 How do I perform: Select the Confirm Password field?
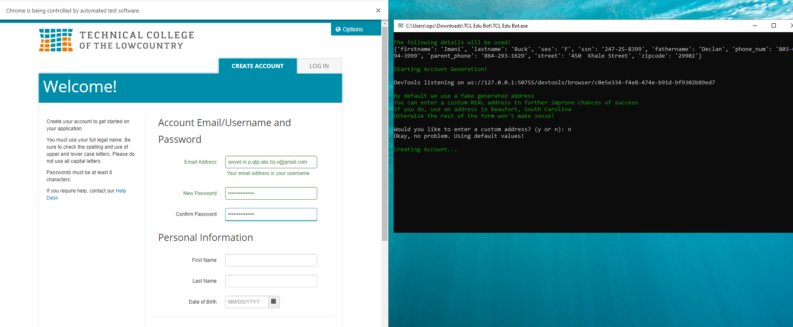(271, 214)
